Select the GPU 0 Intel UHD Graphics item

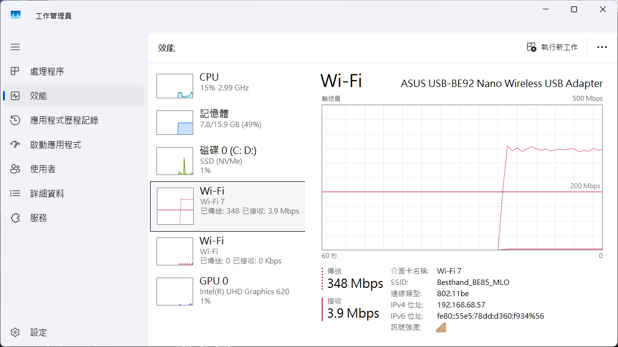[227, 291]
